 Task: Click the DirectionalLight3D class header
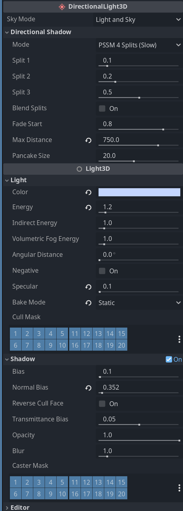(x=93, y=7)
